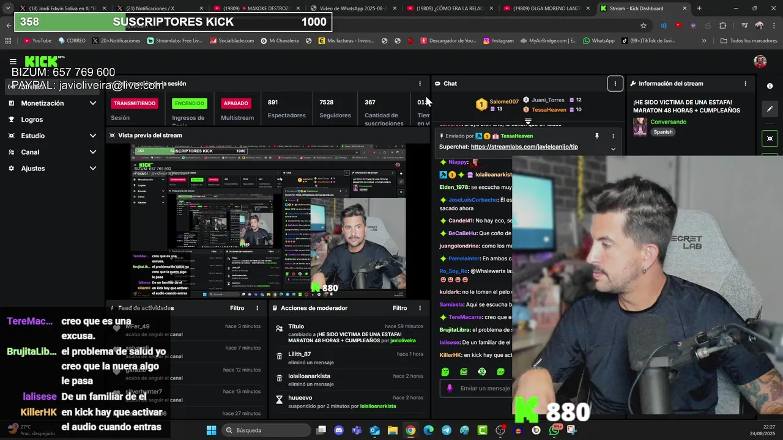Open Logros in the sidebar
The image size is (783, 440).
pos(32,120)
